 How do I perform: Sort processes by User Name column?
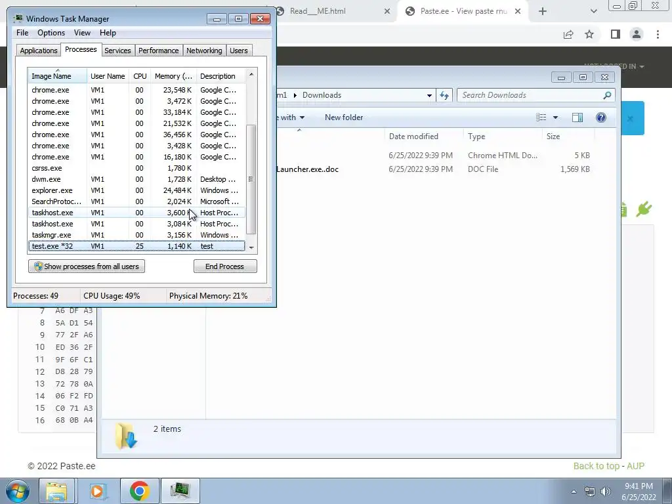pyautogui.click(x=108, y=76)
